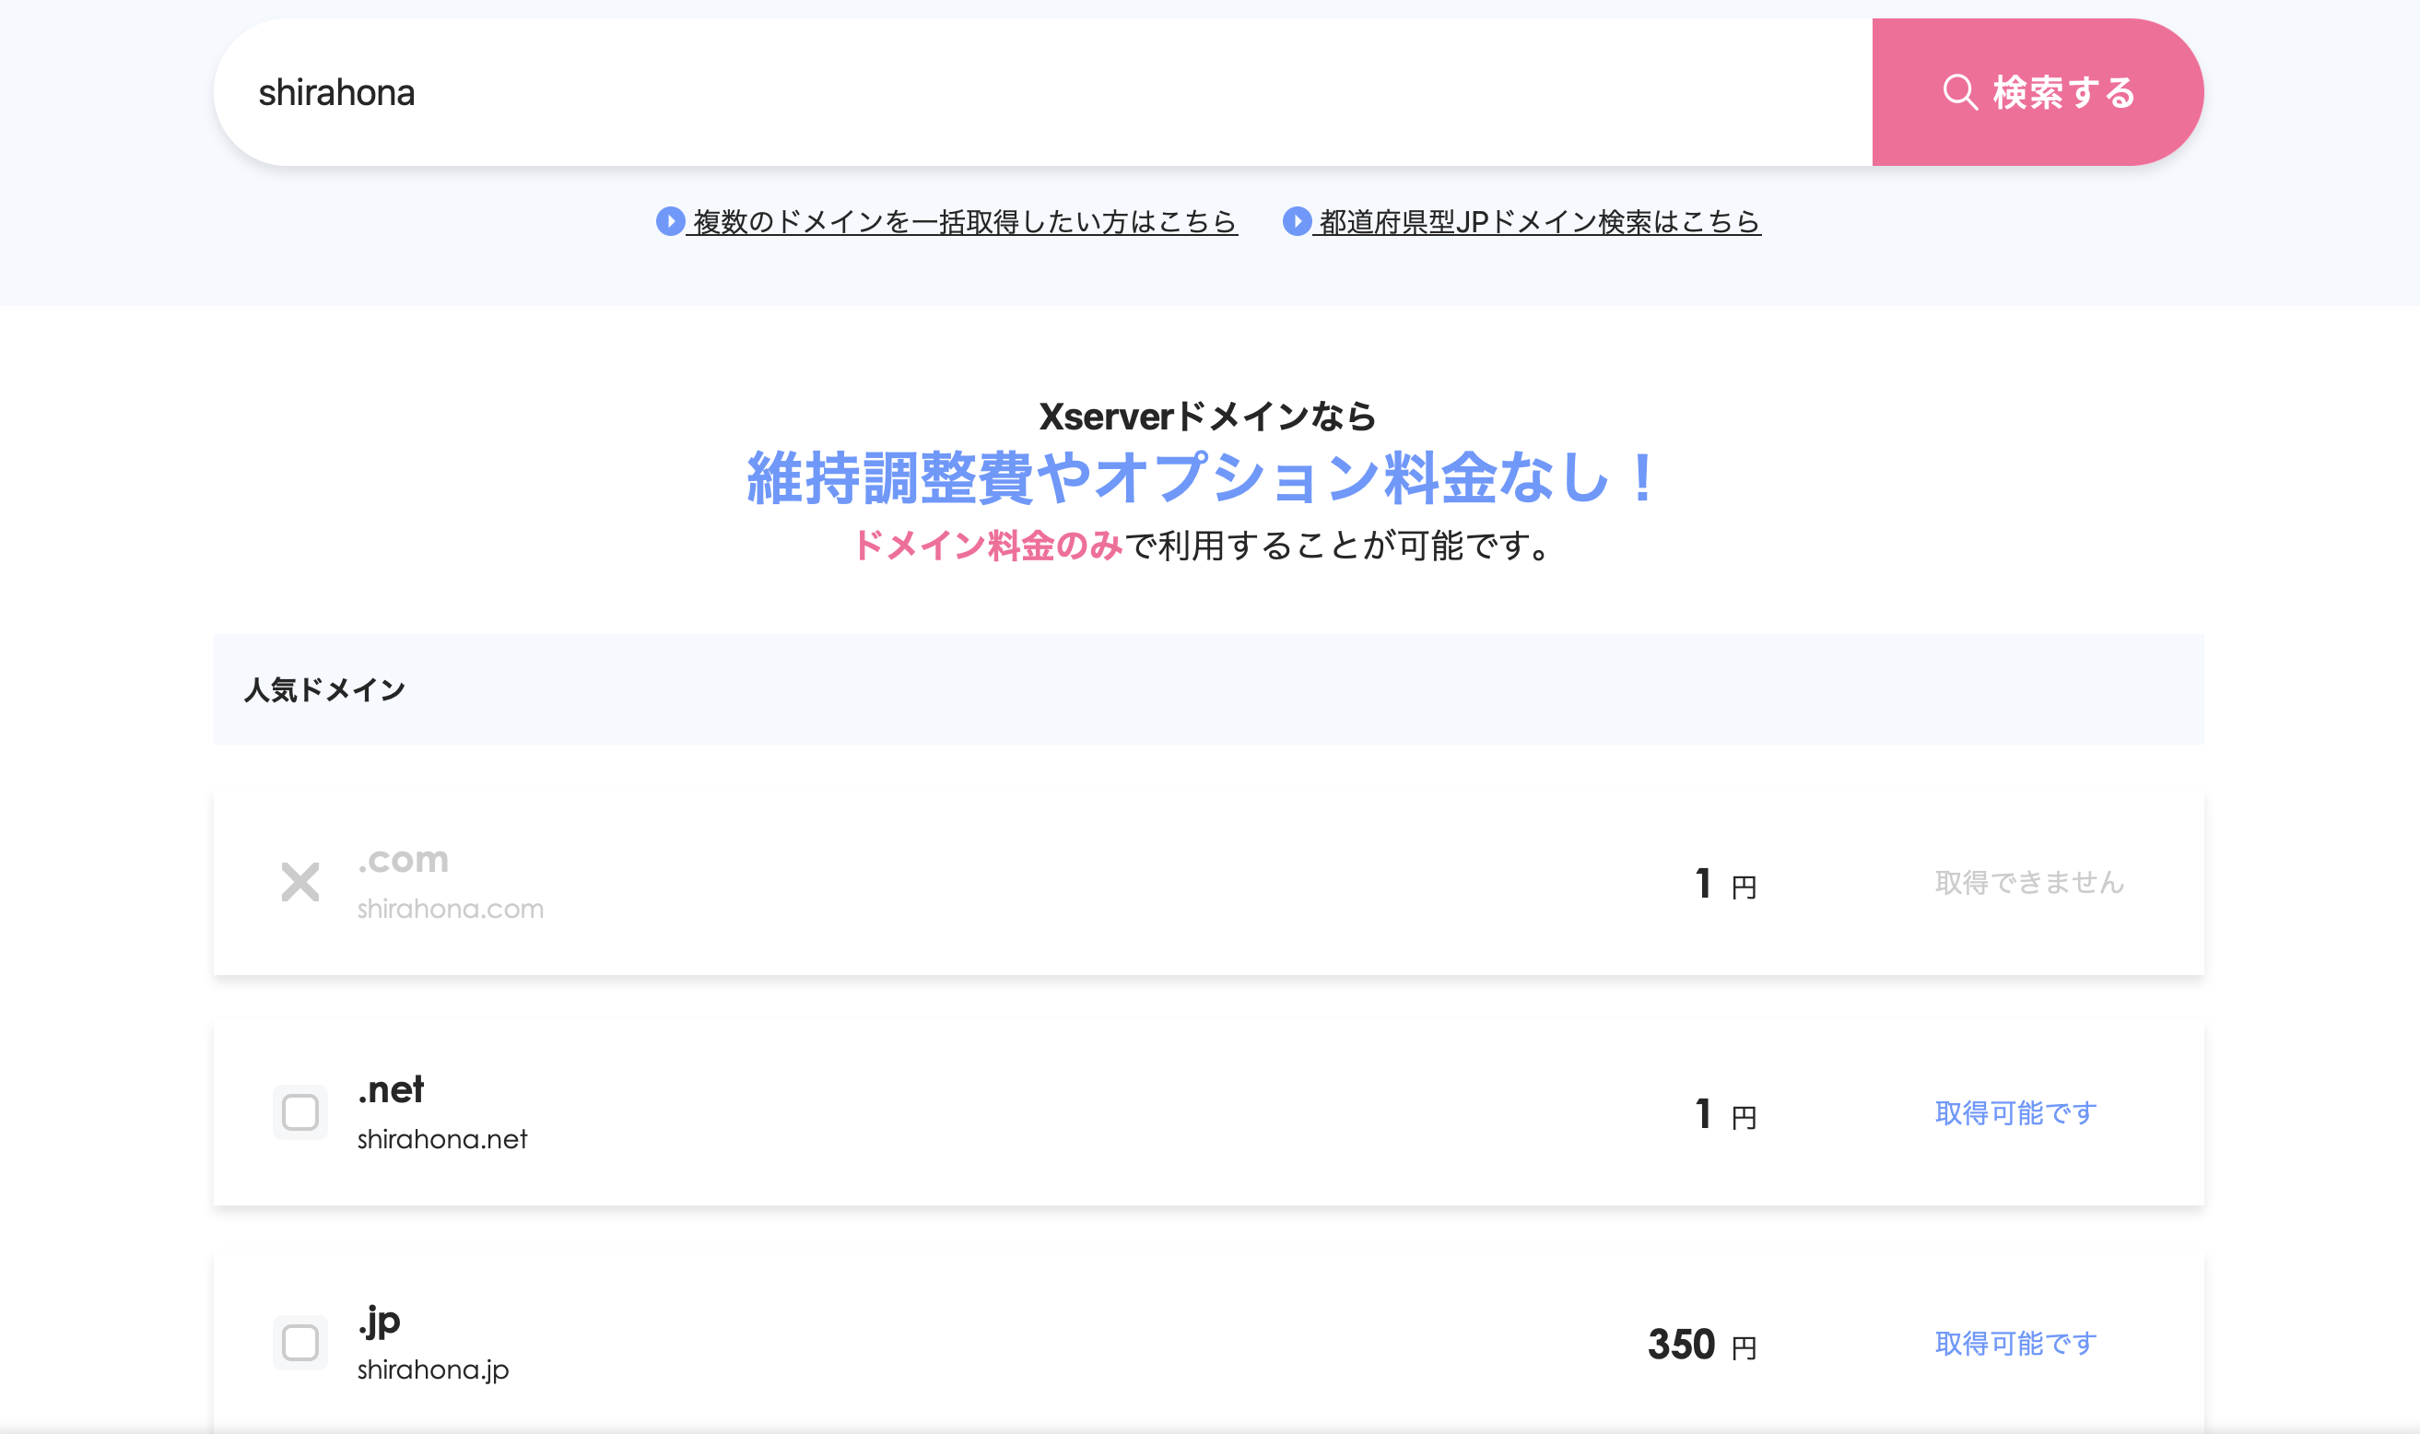Click the shirahona.net domain name text
Image resolution: width=2420 pixels, height=1434 pixels.
pos(442,1139)
